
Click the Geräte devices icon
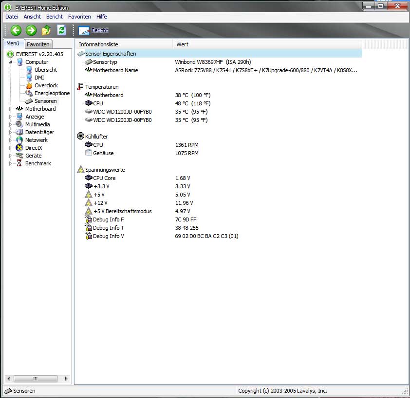pyautogui.click(x=19, y=156)
